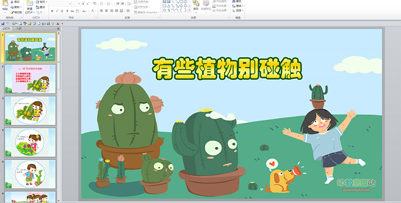Screen dimensions: 401x203
Task: Select slide 2 thumbnail in the panel
Action: (x=30, y=79)
